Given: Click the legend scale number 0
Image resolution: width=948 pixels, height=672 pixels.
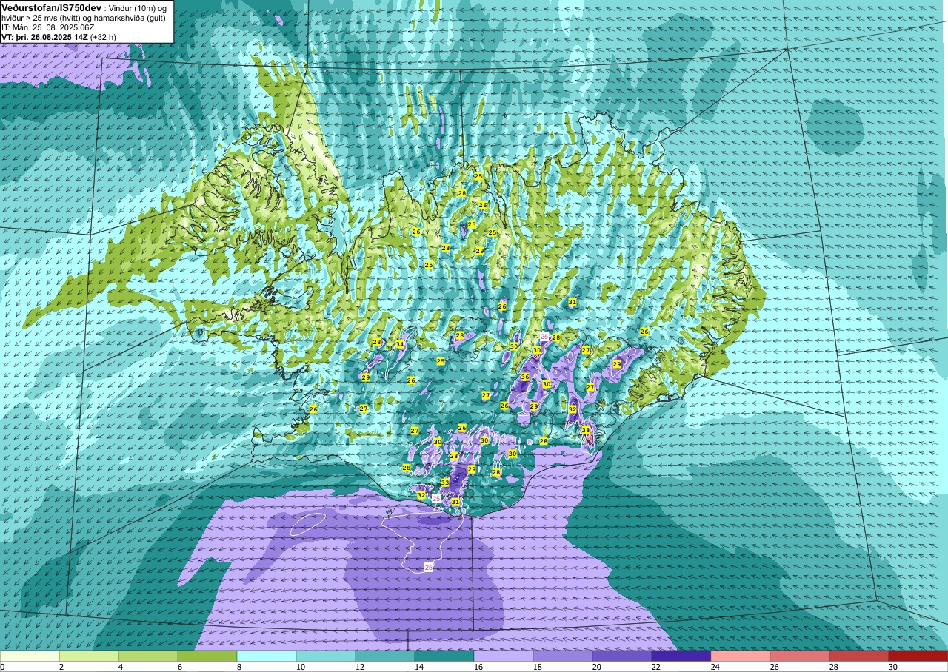Looking at the screenshot, I should 2,667.
